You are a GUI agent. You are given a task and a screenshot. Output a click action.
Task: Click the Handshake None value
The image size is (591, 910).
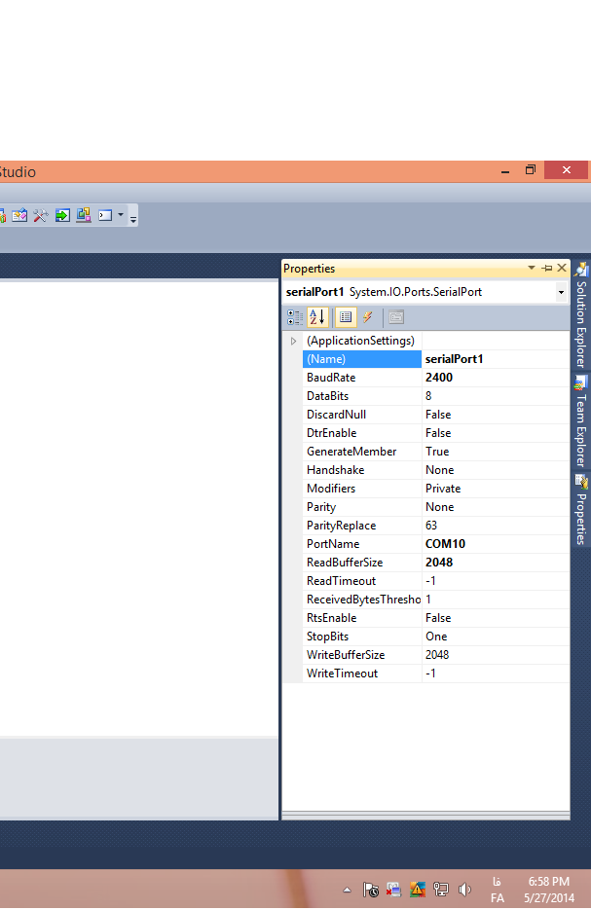439,470
